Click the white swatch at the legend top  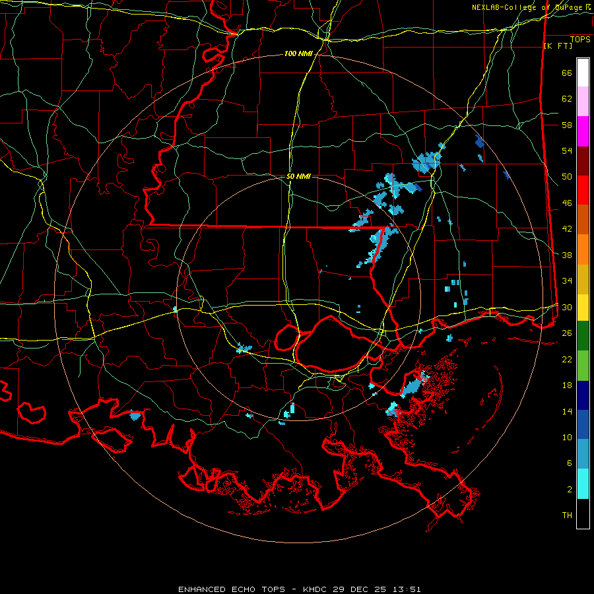coord(583,73)
